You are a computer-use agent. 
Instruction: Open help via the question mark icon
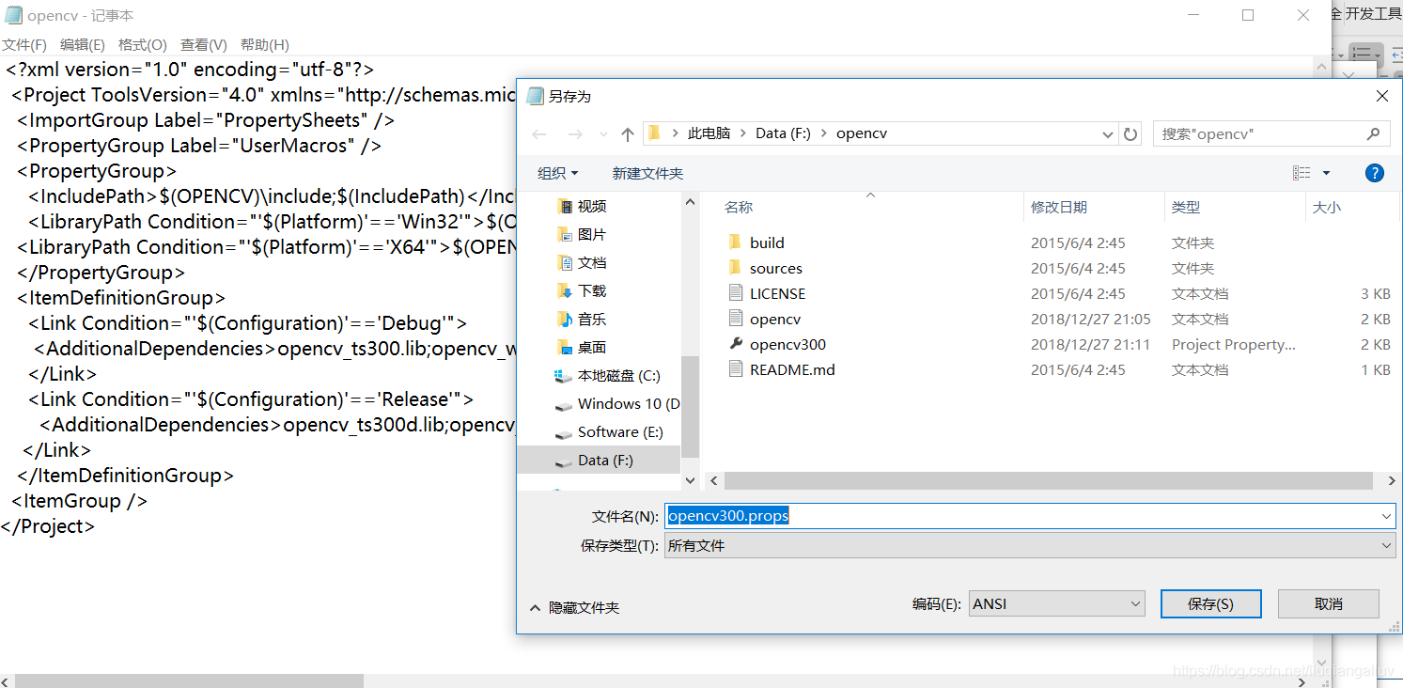[1374, 172]
